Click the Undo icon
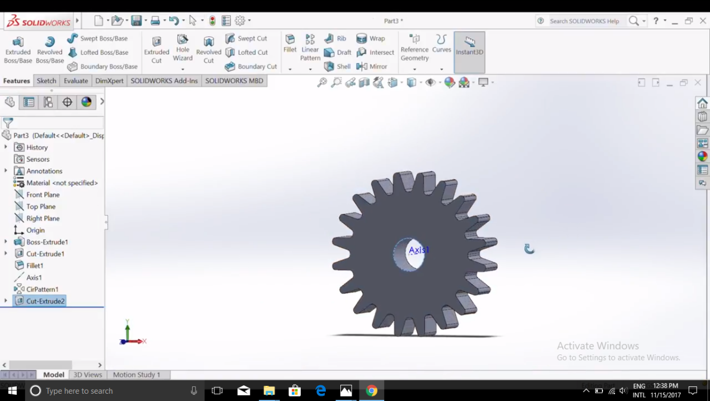Image resolution: width=710 pixels, height=401 pixels. coord(174,21)
